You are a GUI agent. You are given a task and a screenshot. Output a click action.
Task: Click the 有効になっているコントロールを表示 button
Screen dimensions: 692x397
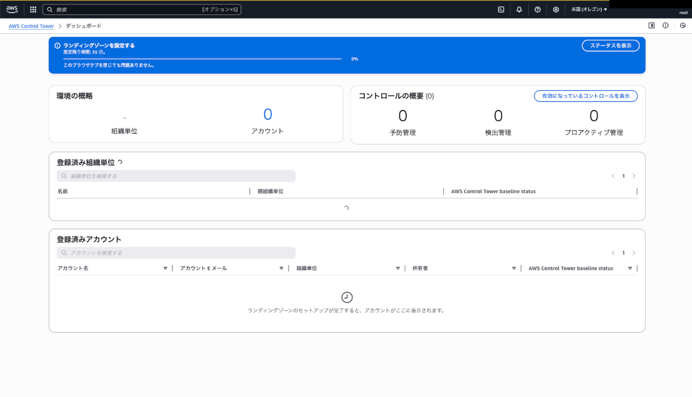585,96
